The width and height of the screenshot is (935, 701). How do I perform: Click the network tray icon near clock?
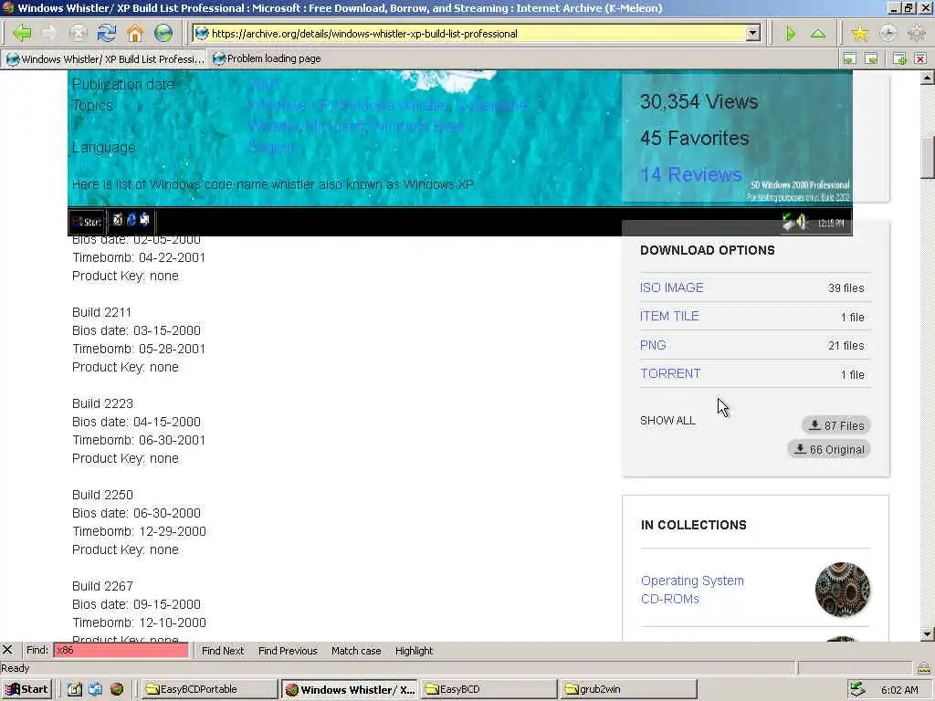[x=857, y=689]
